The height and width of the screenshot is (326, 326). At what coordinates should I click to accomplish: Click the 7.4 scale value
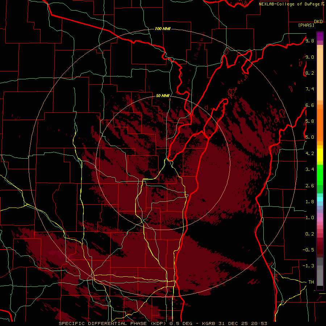(310, 89)
